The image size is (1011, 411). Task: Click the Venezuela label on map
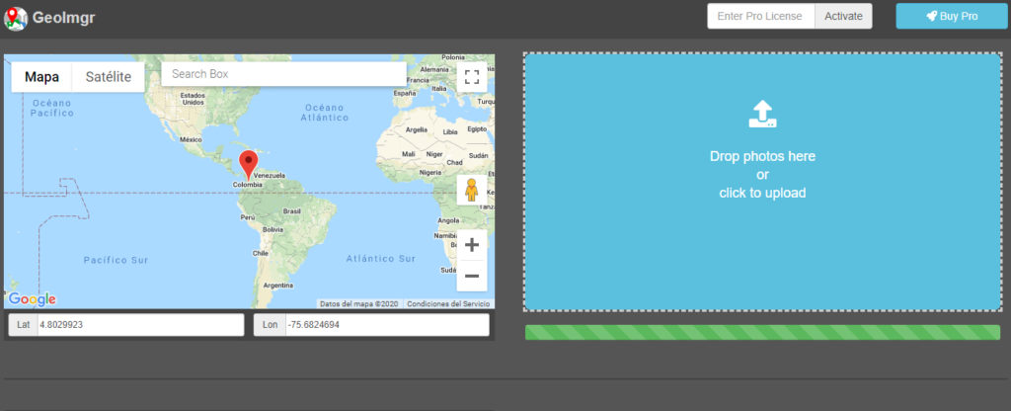[x=269, y=176]
